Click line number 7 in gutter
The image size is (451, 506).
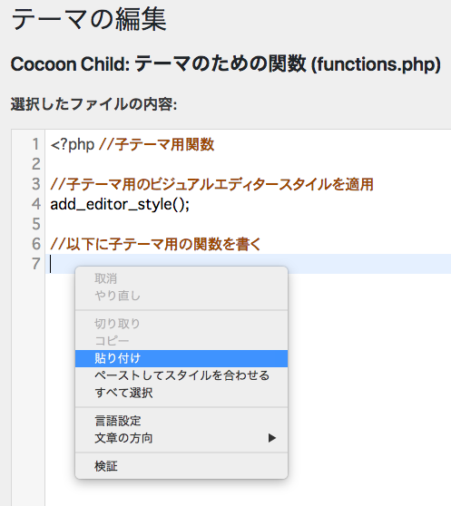[35, 264]
